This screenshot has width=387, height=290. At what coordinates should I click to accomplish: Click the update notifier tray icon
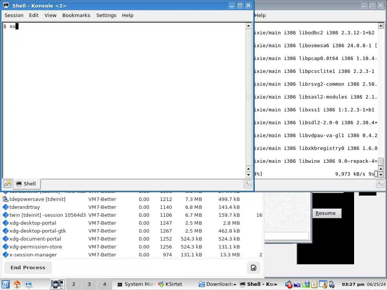point(306,285)
